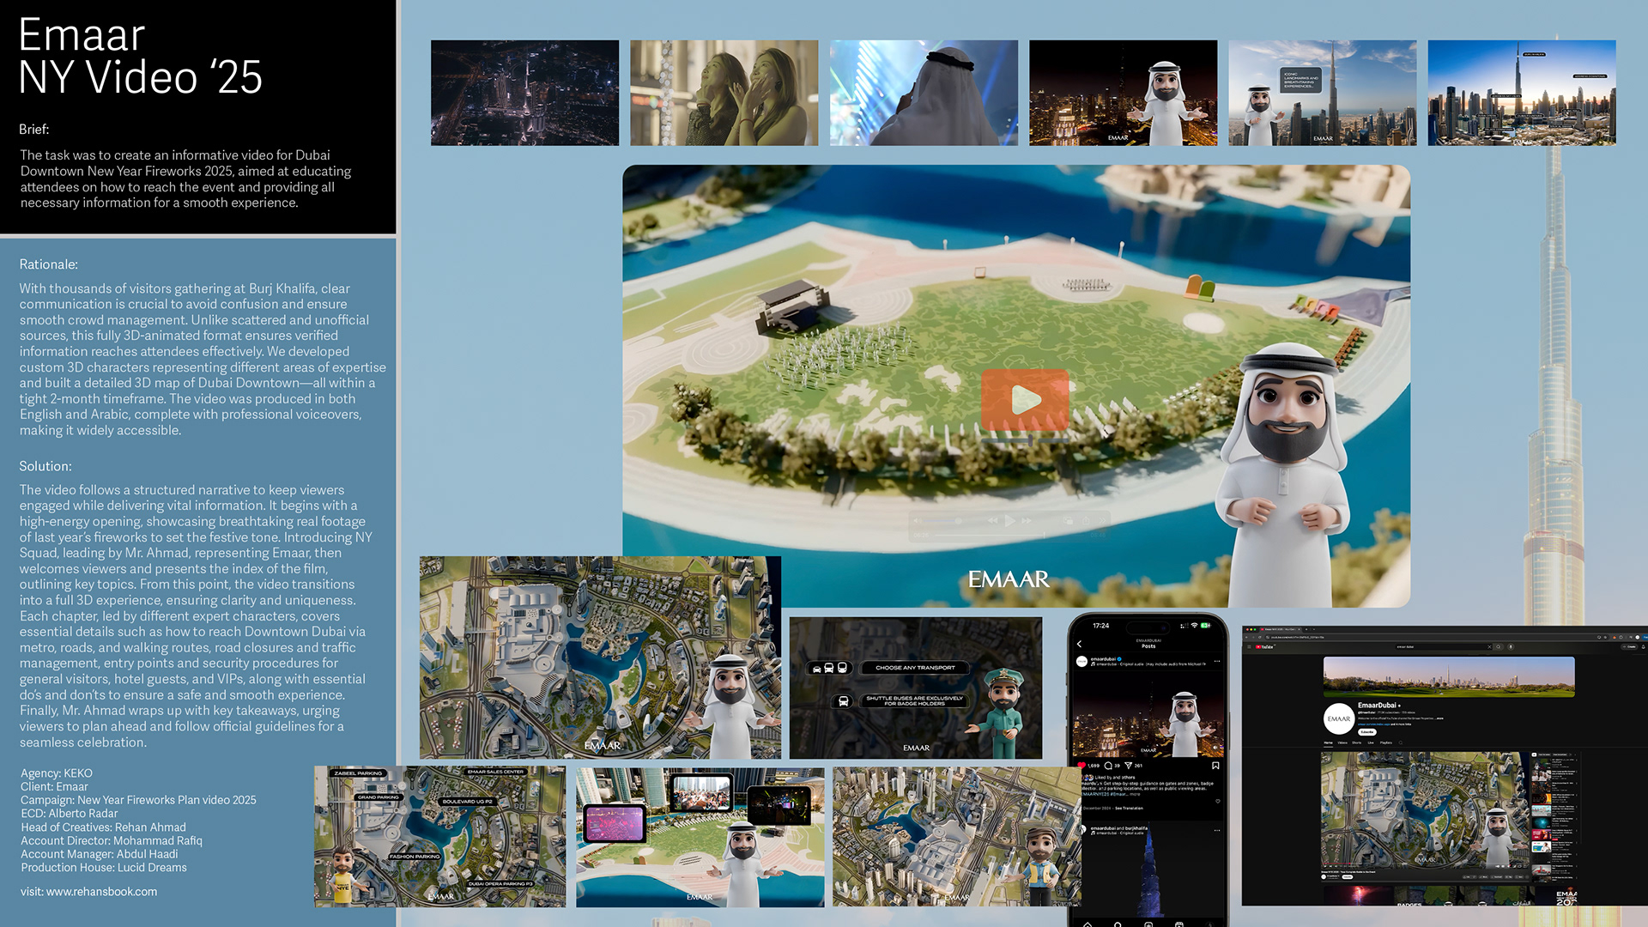Open the three-dots menu on burjkhalifa post

(1217, 831)
